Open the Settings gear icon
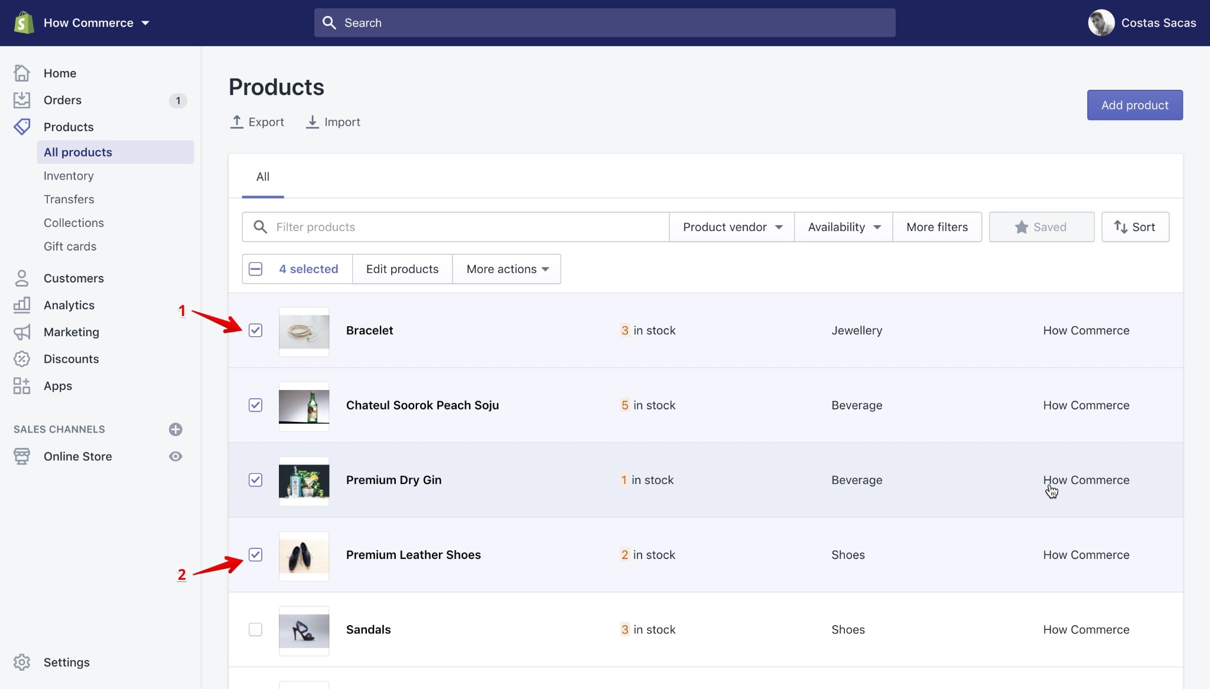Image resolution: width=1210 pixels, height=689 pixels. point(22,662)
